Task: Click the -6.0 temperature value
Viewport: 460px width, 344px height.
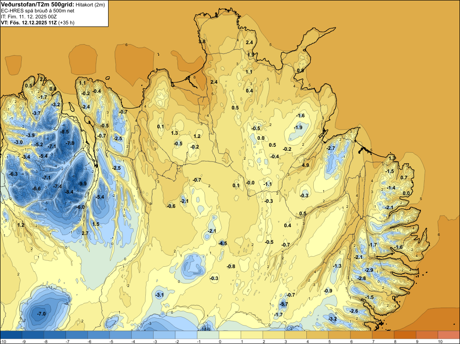Action: [80, 207]
